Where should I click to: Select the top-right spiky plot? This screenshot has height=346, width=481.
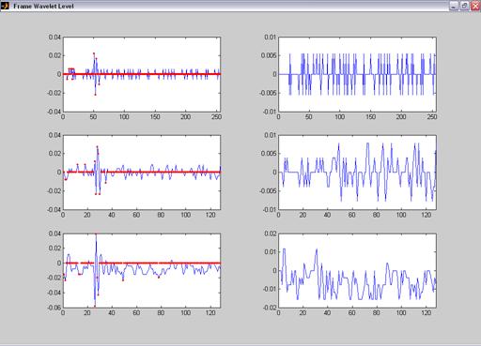pyautogui.click(x=357, y=74)
